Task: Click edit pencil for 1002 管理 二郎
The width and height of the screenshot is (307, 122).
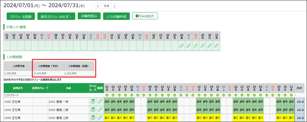Action: [100, 110]
